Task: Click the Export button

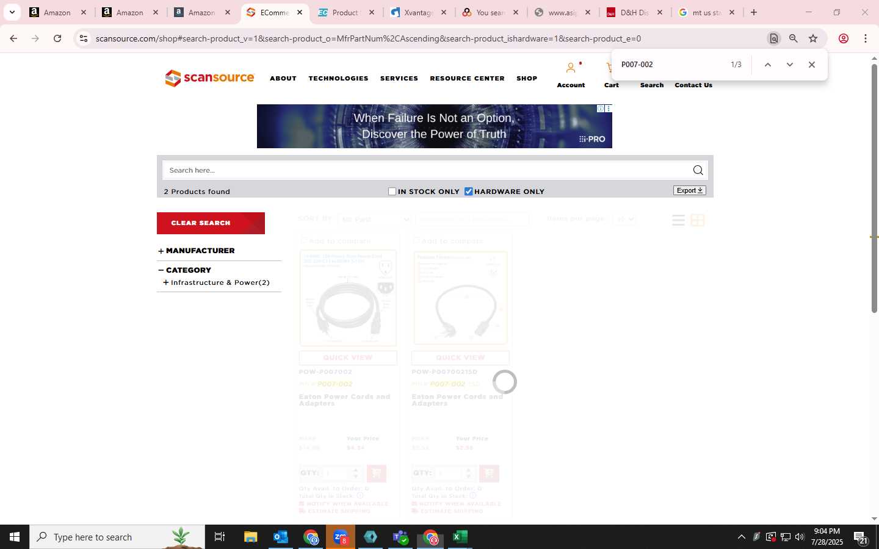Action: (x=690, y=190)
